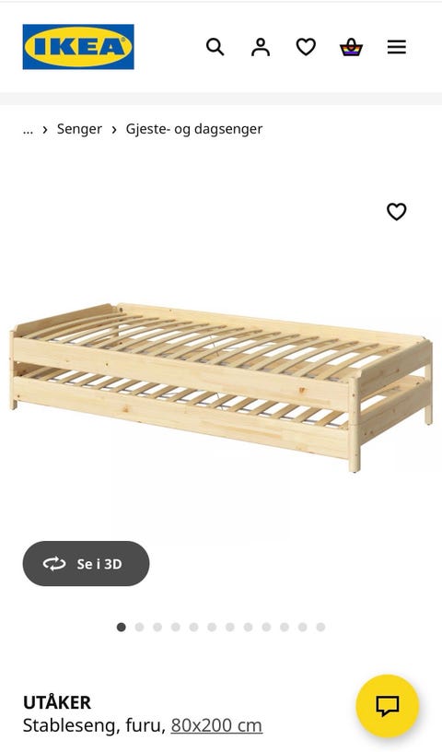This screenshot has height=752, width=442.
Task: Select the first image carousel dot
Action: coord(122,627)
